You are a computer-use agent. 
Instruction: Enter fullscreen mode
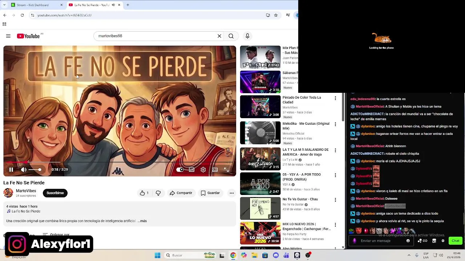point(226,169)
